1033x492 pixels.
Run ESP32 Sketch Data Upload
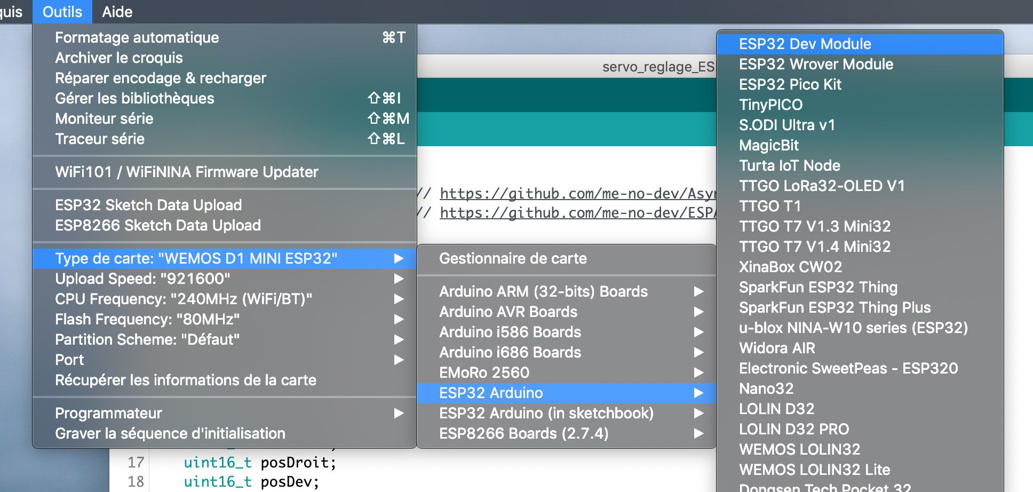[225, 205]
